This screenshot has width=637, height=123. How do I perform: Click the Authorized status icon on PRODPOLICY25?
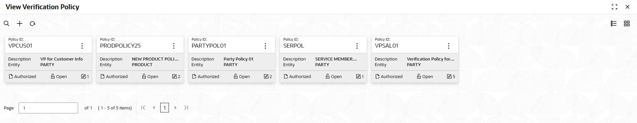coord(102,76)
